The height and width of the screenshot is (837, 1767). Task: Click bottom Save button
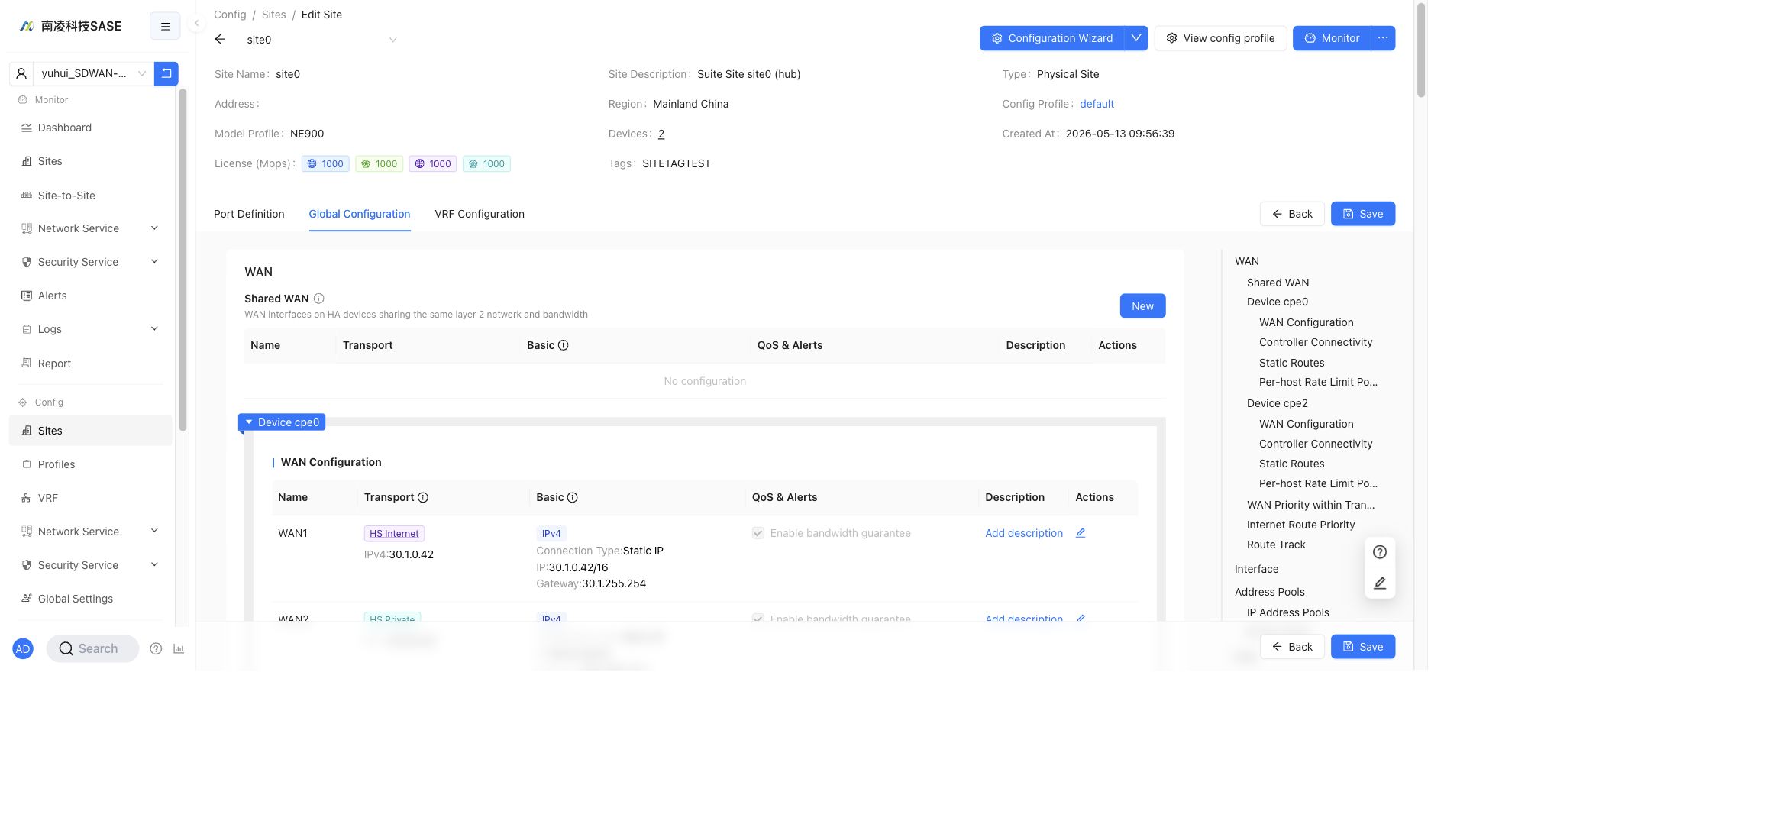pos(1363,647)
